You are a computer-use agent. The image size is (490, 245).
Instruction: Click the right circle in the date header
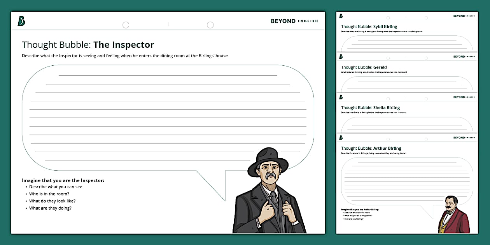tap(210, 24)
